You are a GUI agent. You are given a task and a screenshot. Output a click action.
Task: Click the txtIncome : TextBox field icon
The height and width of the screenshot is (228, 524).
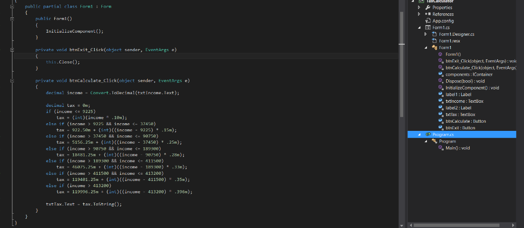441,101
